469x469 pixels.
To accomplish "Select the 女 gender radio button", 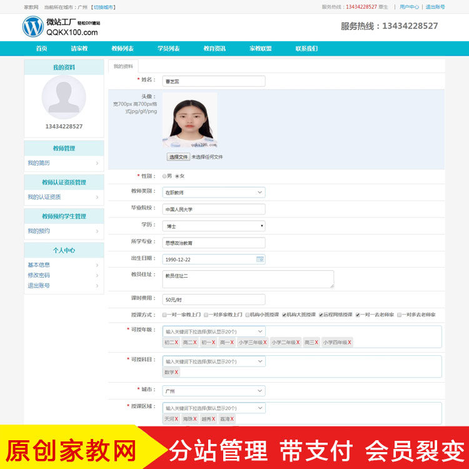I will click(177, 176).
